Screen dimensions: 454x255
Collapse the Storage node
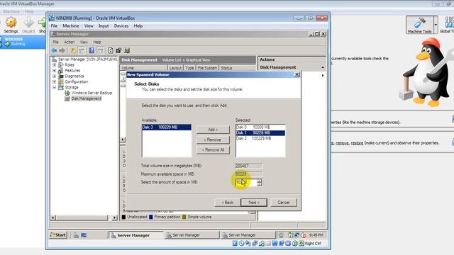[54, 87]
